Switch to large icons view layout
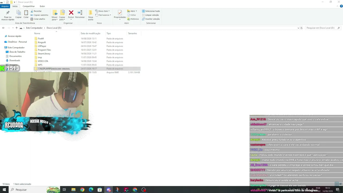The height and width of the screenshot is (193, 343). coord(340,184)
